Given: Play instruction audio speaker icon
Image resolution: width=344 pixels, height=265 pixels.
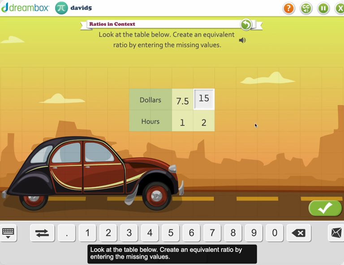Looking at the screenshot, I should pyautogui.click(x=242, y=40).
